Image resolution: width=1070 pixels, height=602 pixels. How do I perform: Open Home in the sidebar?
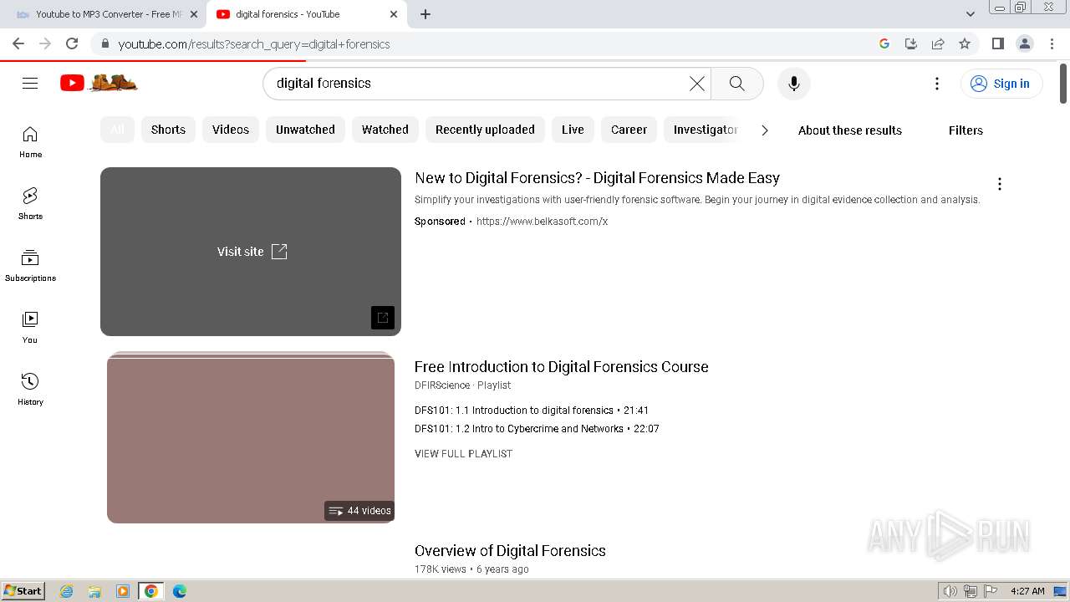(x=30, y=142)
